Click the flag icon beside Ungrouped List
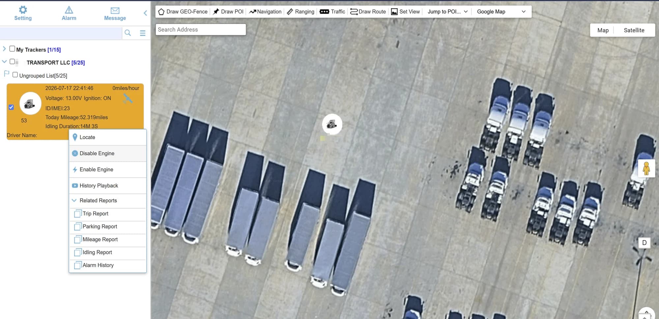The image size is (659, 319). pyautogui.click(x=6, y=73)
